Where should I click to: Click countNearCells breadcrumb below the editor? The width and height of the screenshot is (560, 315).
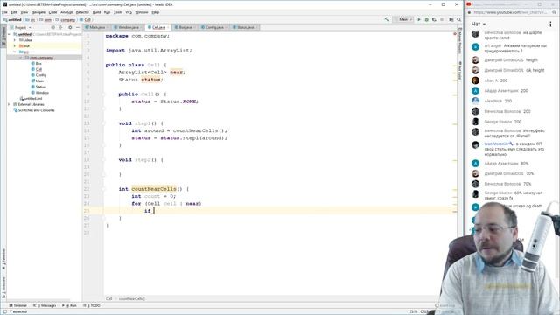132,298
